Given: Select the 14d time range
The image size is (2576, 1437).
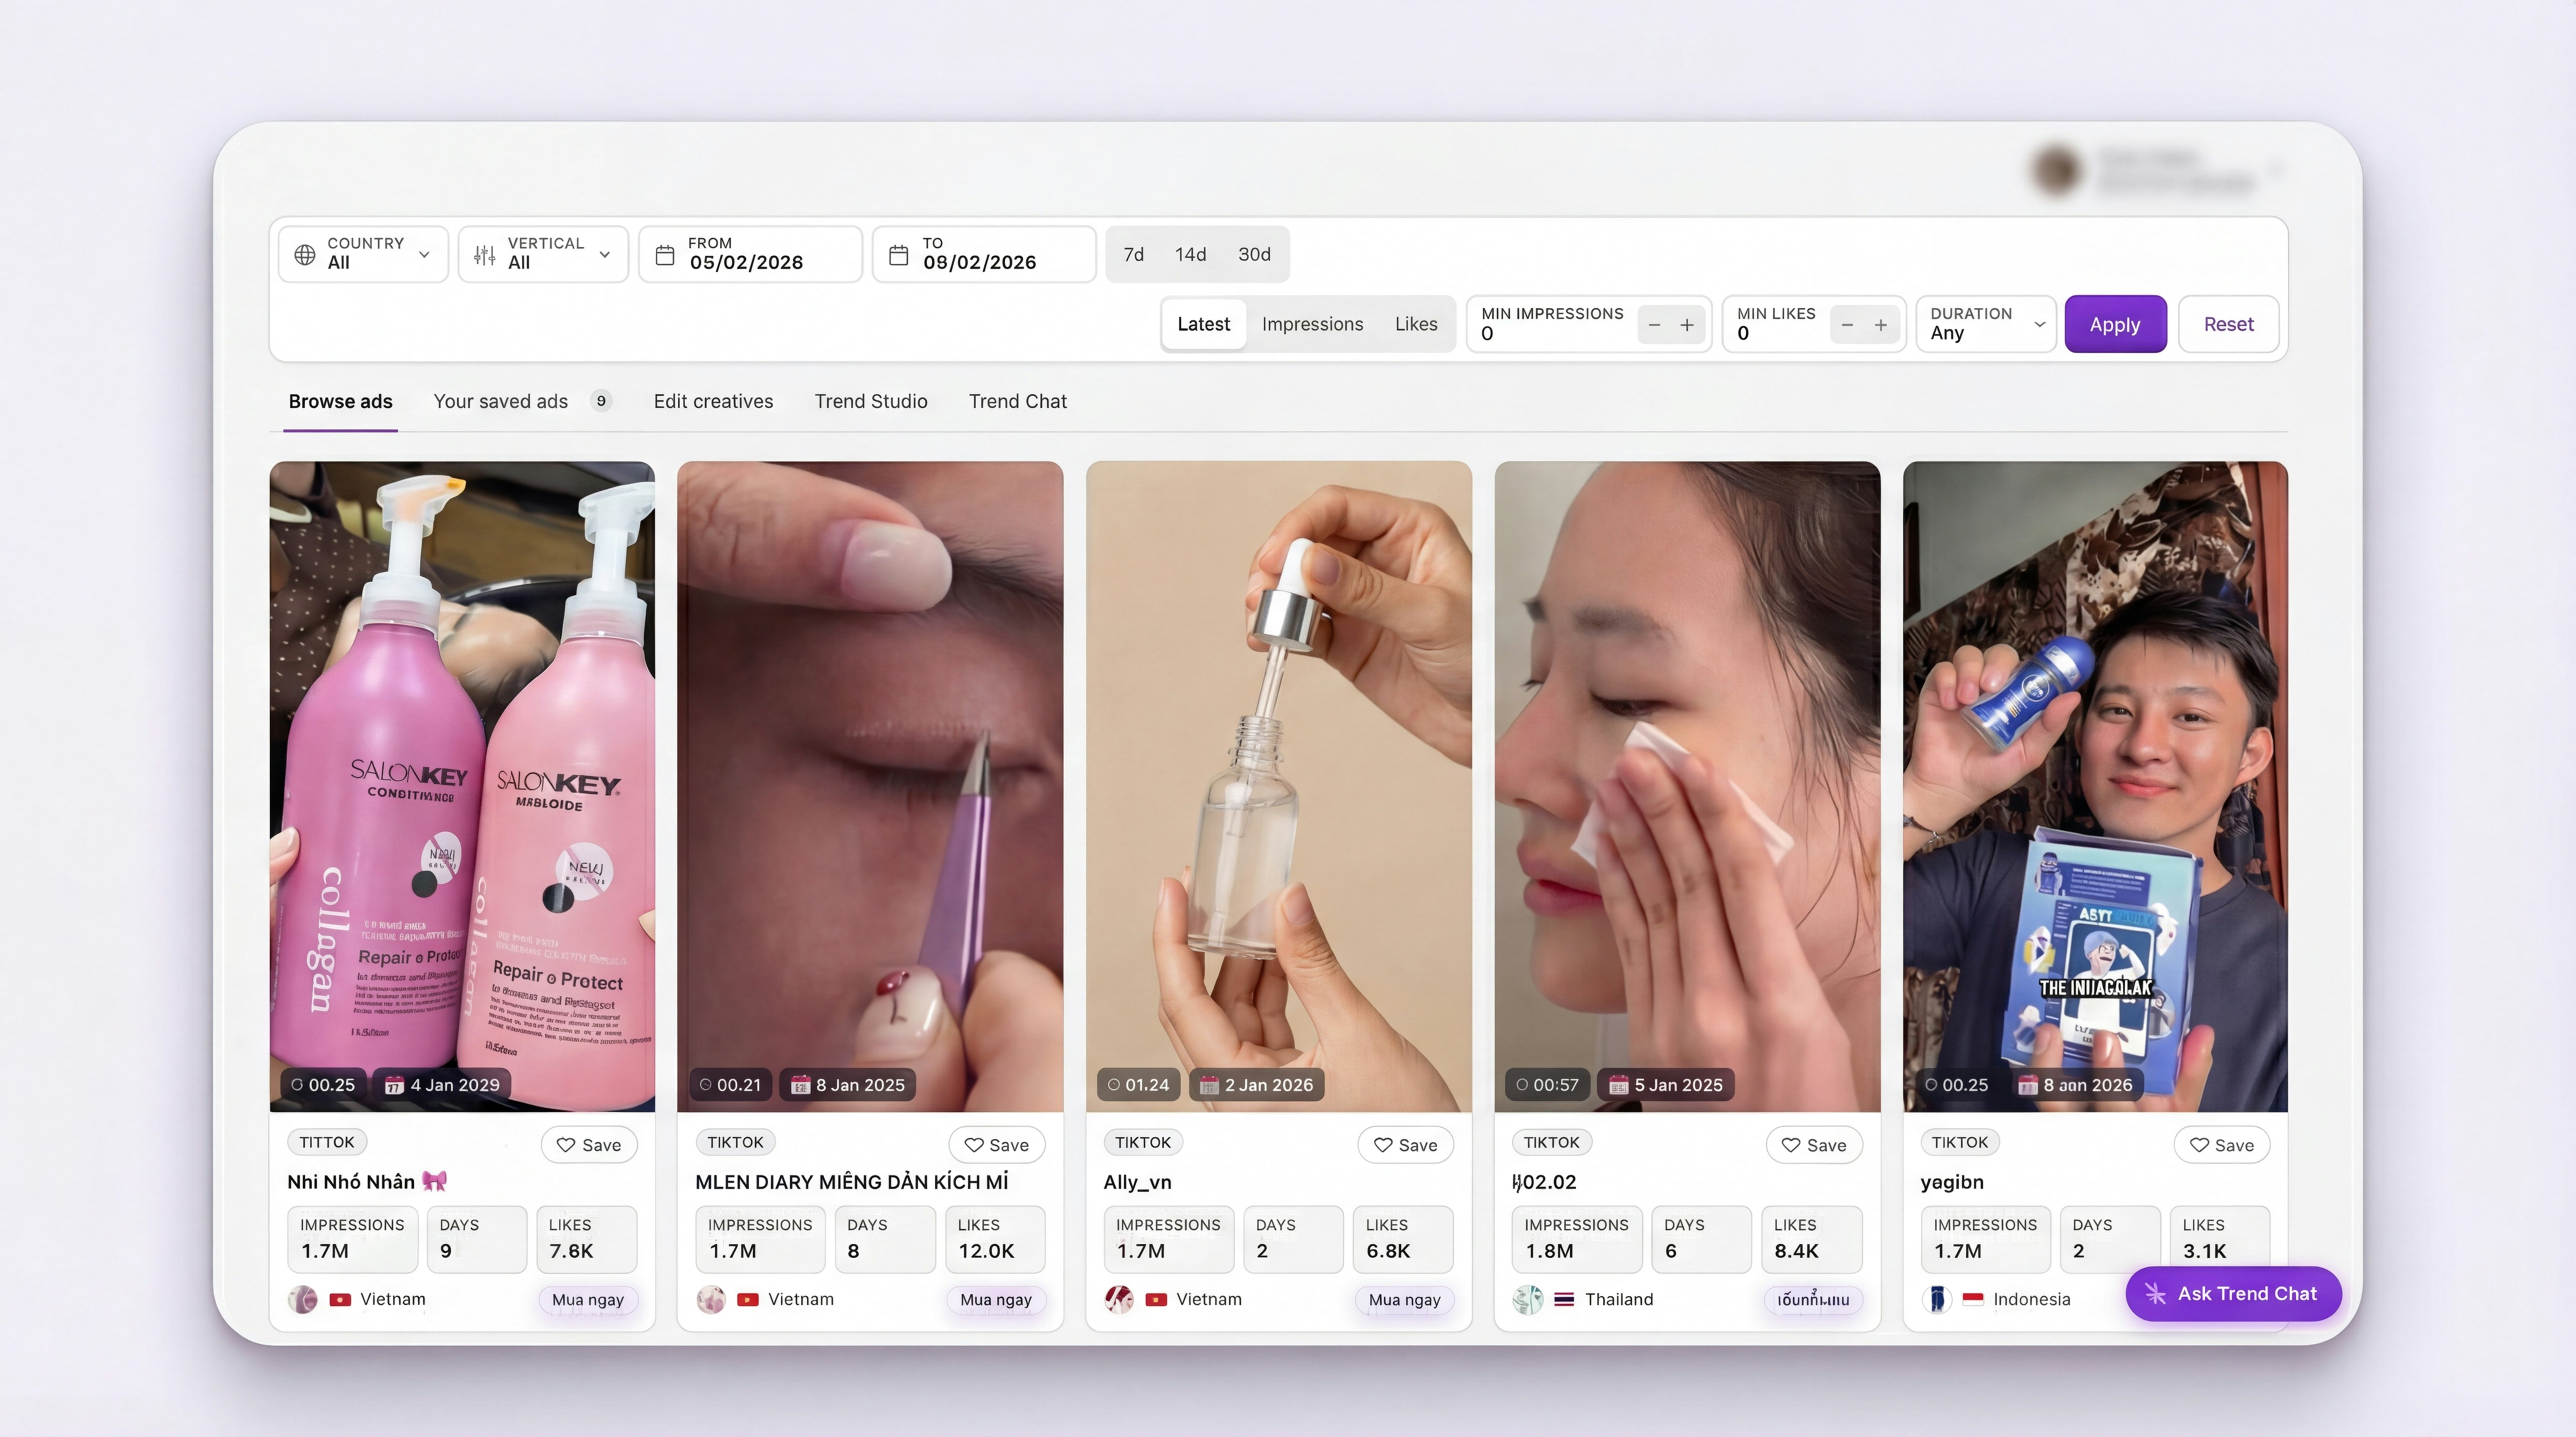Looking at the screenshot, I should click(x=1191, y=254).
